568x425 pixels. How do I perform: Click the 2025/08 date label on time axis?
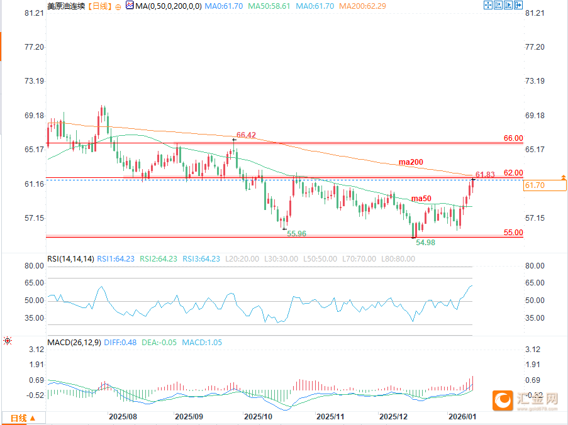coord(123,417)
